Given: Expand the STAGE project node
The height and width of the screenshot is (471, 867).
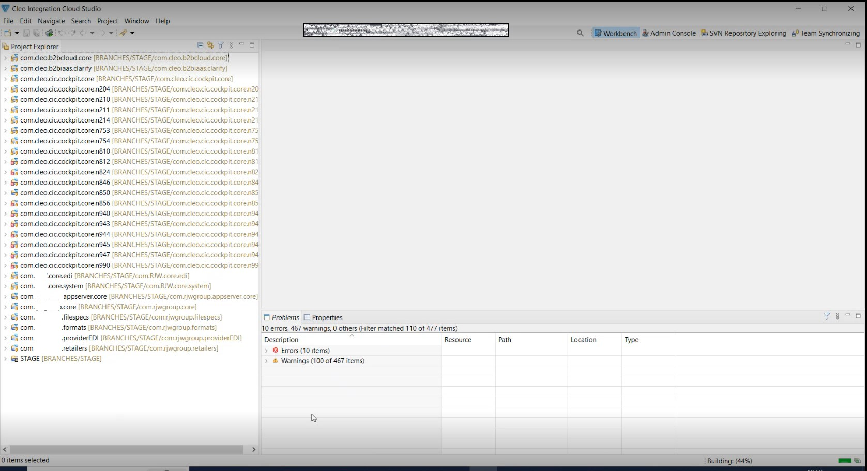Looking at the screenshot, I should pos(5,359).
